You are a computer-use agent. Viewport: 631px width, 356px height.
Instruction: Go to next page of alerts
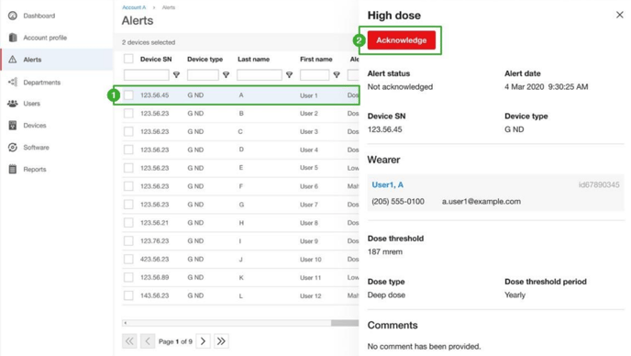click(x=204, y=341)
